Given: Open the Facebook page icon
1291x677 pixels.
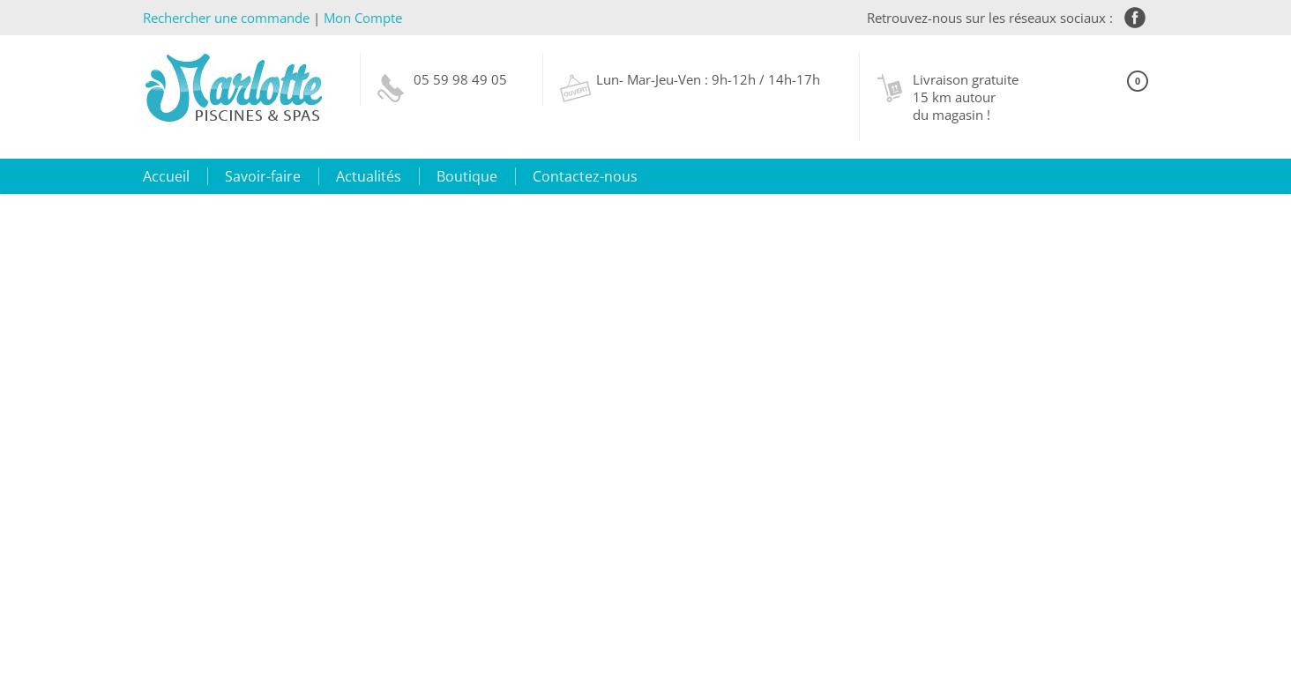Looking at the screenshot, I should pos(1134,18).
